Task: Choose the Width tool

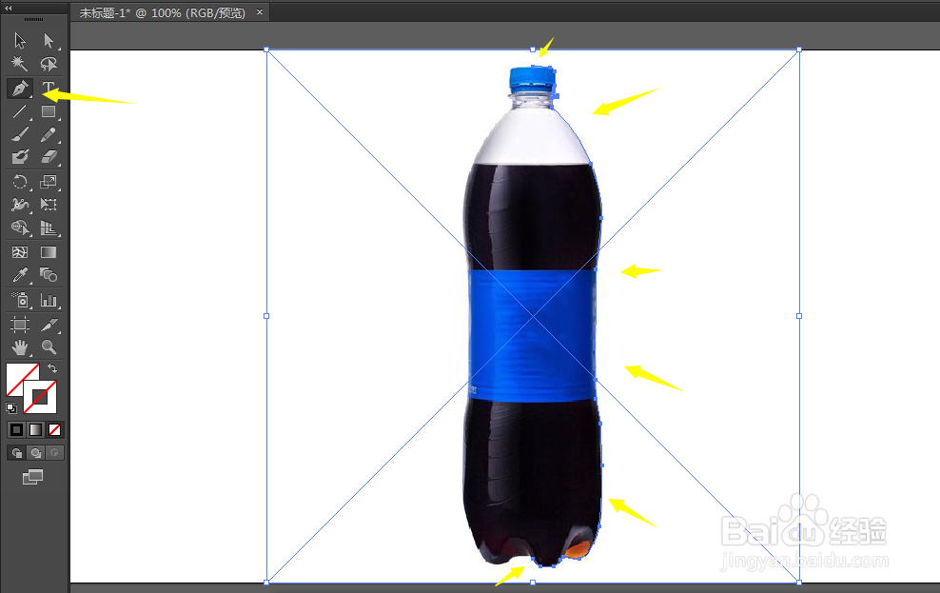Action: pyautogui.click(x=20, y=205)
